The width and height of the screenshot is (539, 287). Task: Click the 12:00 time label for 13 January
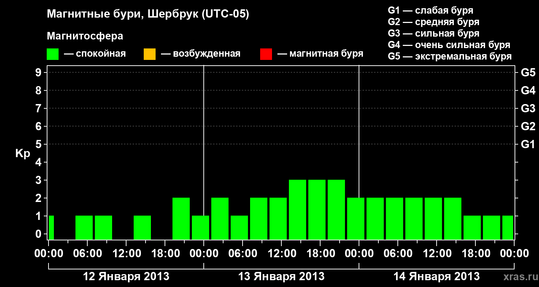coord(281,254)
